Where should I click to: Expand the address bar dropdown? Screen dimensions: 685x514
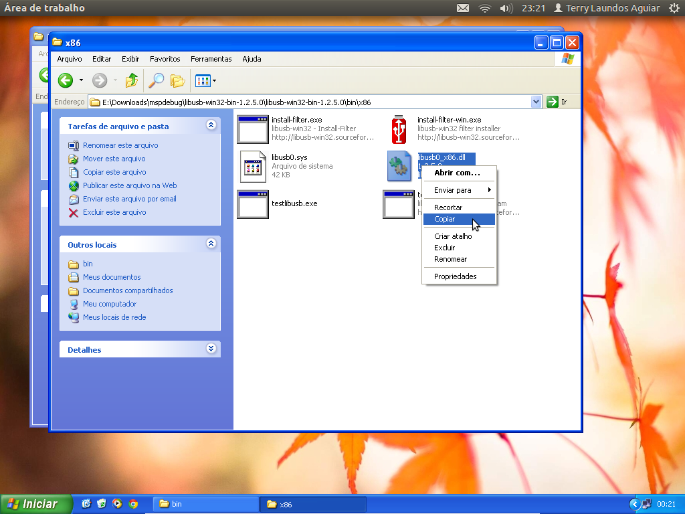tap(536, 102)
